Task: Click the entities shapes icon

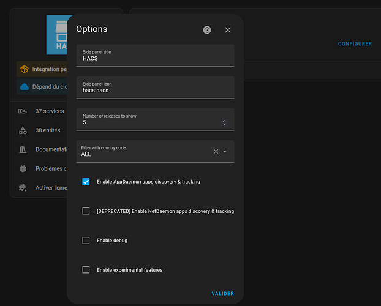Action: (x=23, y=130)
